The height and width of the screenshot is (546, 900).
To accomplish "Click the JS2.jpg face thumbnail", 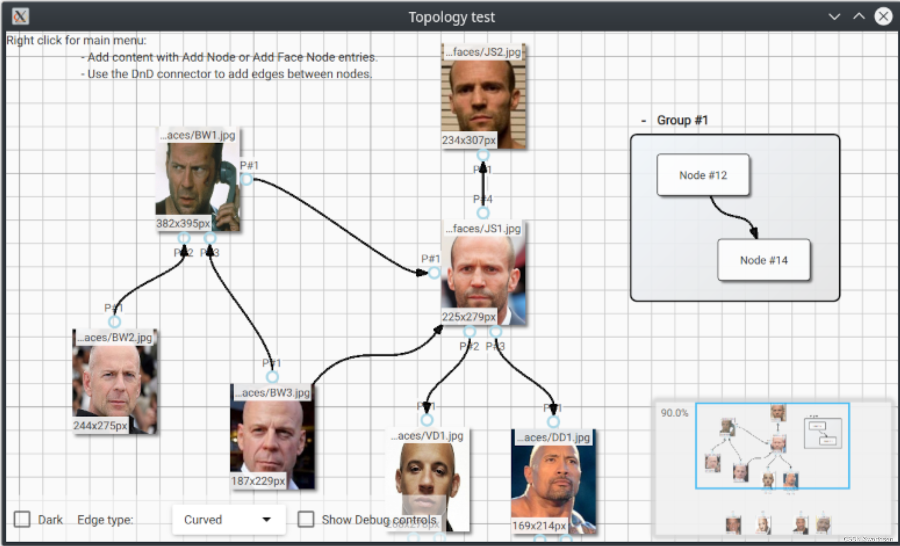I will (483, 96).
